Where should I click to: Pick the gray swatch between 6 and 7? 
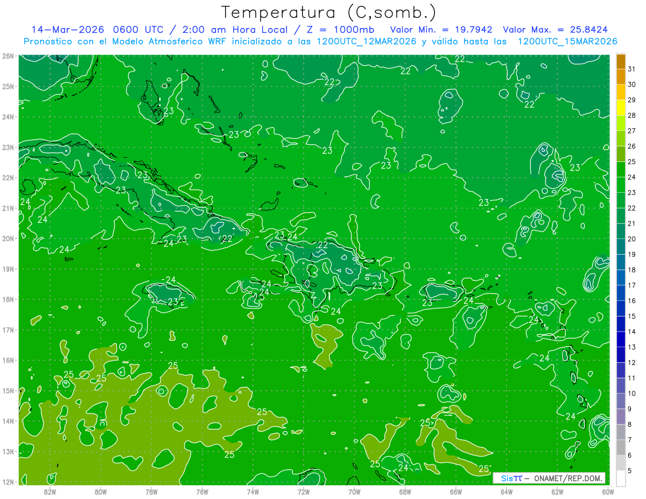click(621, 447)
